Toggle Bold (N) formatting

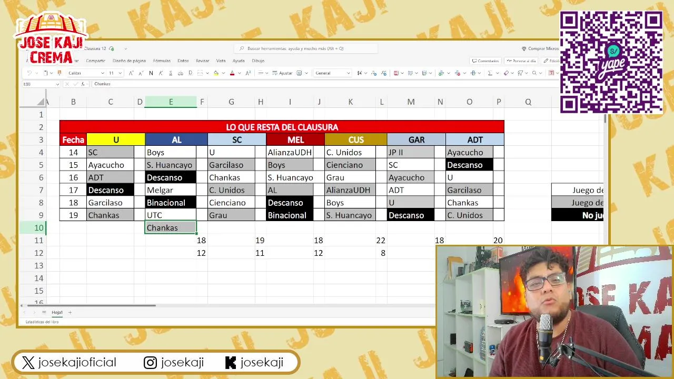click(x=151, y=73)
